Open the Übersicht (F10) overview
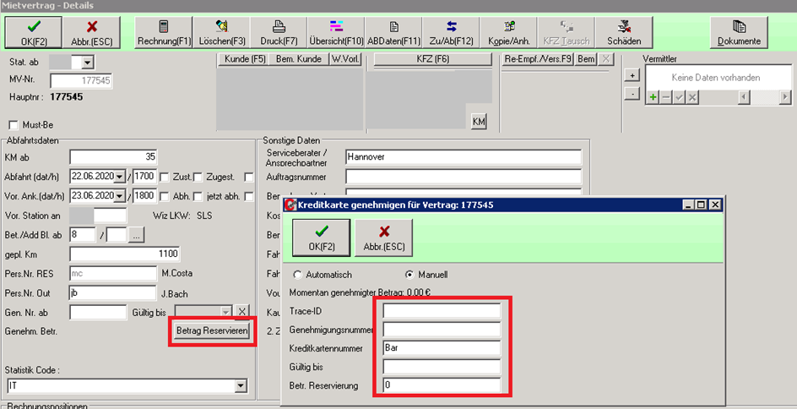797x409 pixels. (336, 32)
